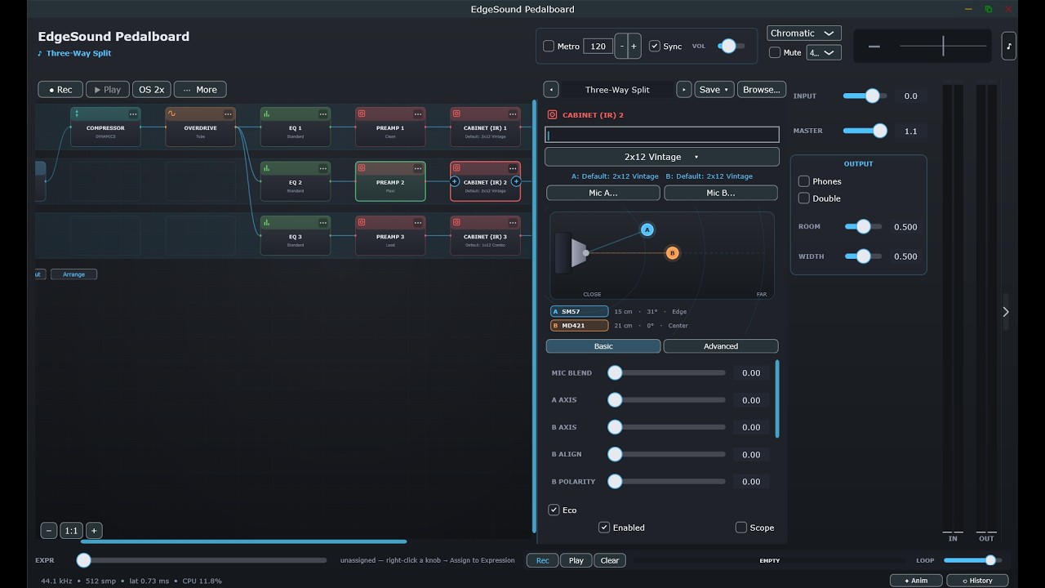Click the Mic A... button
Screen dimensions: 1045x588
click(x=603, y=193)
